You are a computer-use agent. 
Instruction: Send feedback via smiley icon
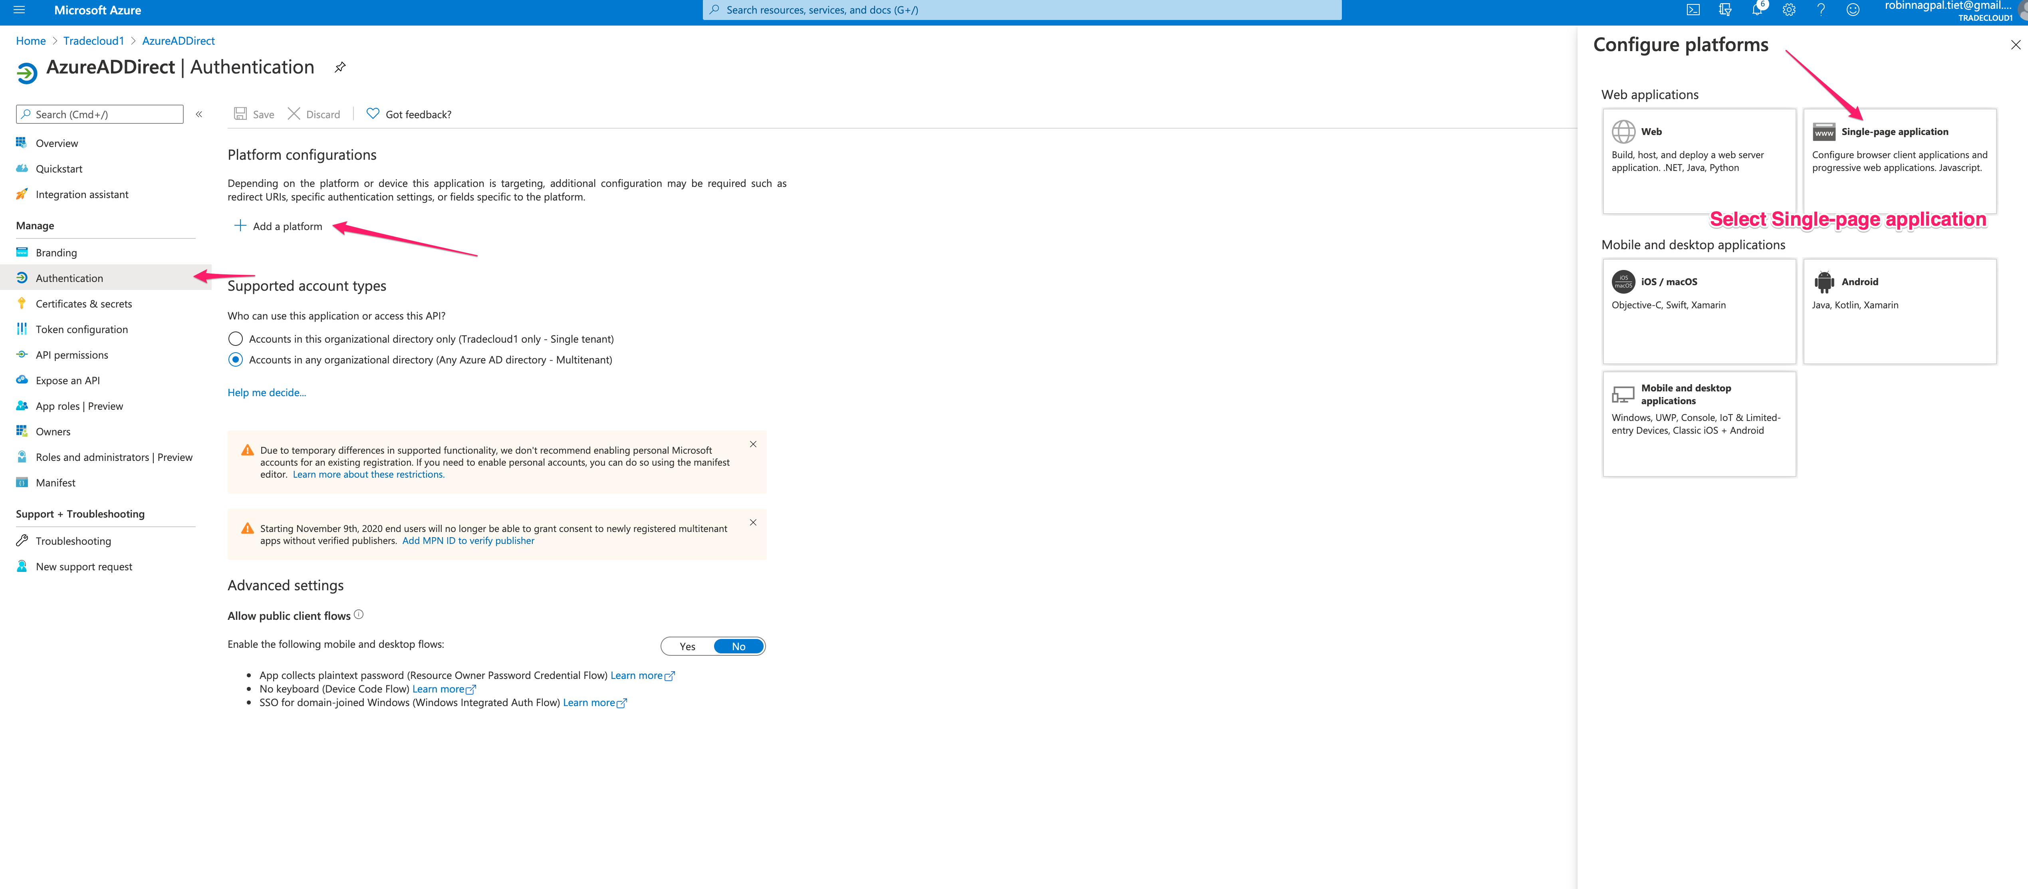click(x=1853, y=10)
